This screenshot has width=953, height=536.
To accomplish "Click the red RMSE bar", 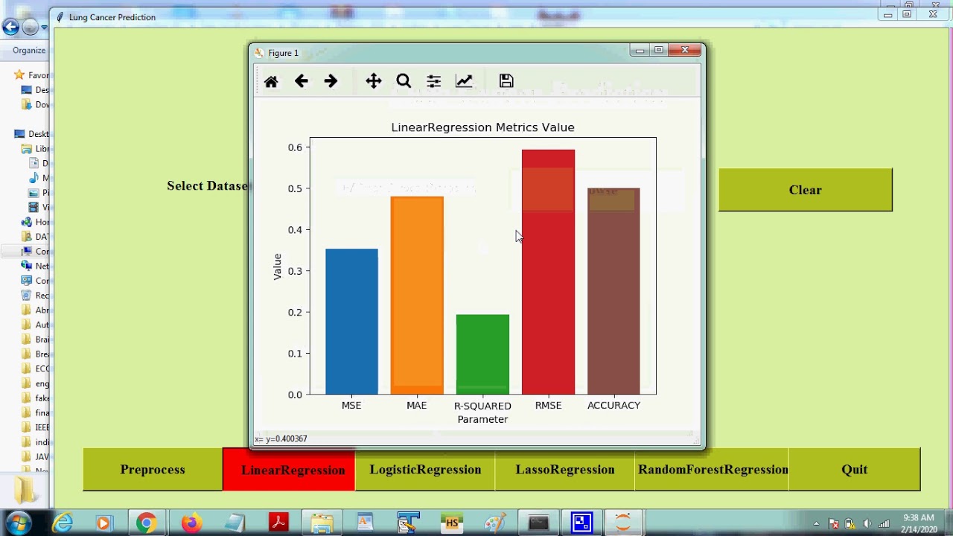I will point(548,272).
